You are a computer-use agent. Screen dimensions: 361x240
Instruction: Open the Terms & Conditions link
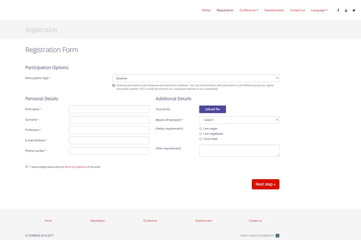click(75, 167)
